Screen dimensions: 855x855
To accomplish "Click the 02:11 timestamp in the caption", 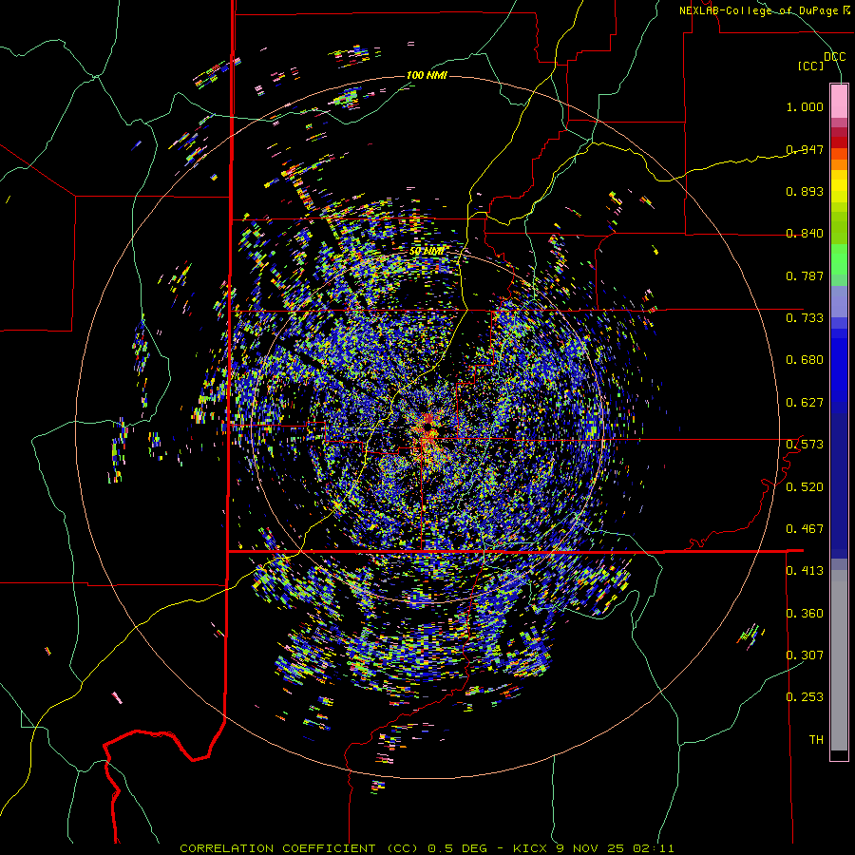I will click(654, 848).
